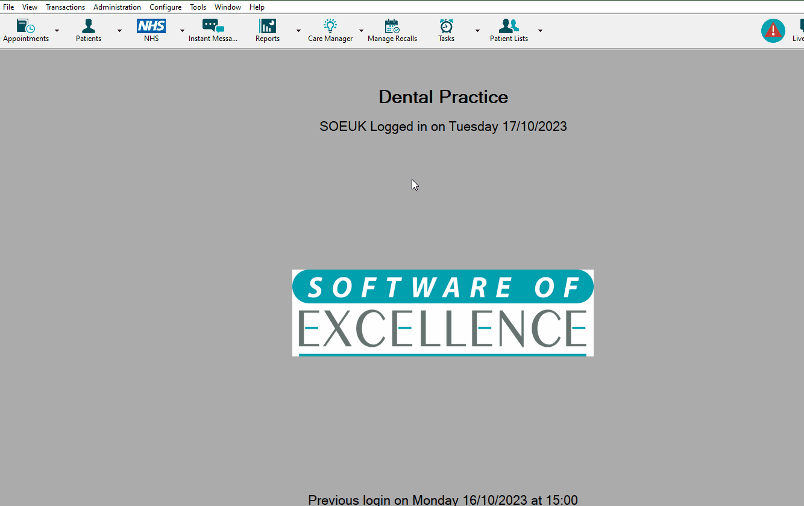Click the Previous login text

click(443, 500)
